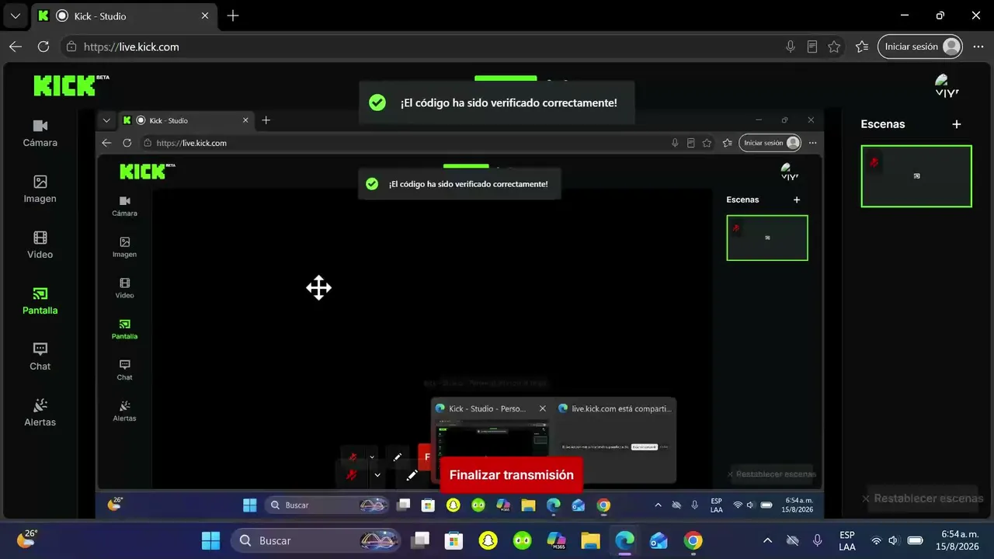View site information lock icon
The width and height of the screenshot is (994, 559).
(x=71, y=47)
